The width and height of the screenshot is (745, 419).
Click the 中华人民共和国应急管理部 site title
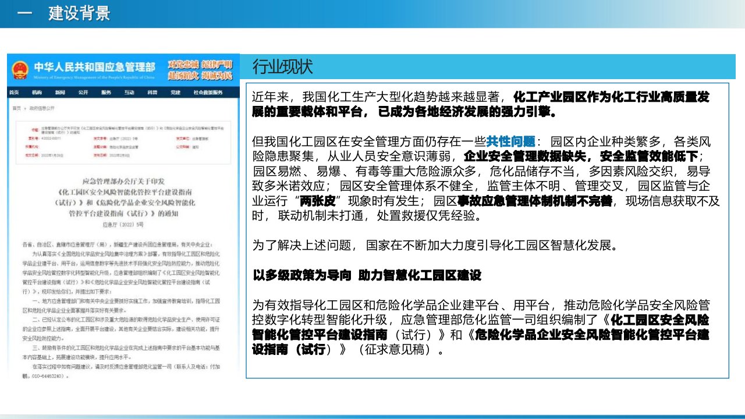click(x=94, y=67)
